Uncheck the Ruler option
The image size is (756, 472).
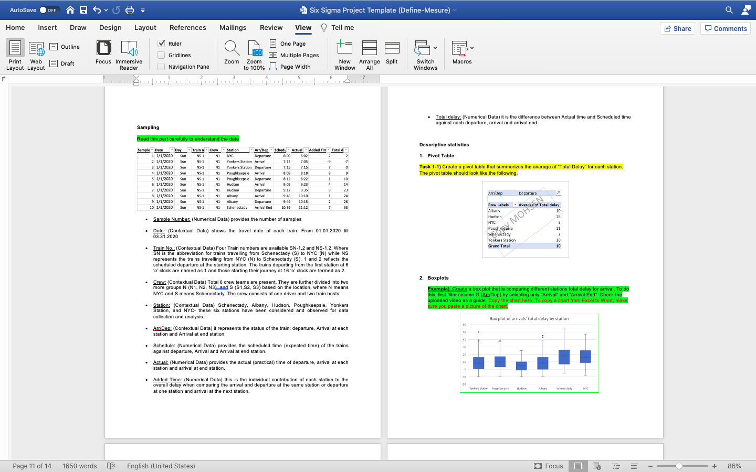click(x=162, y=44)
